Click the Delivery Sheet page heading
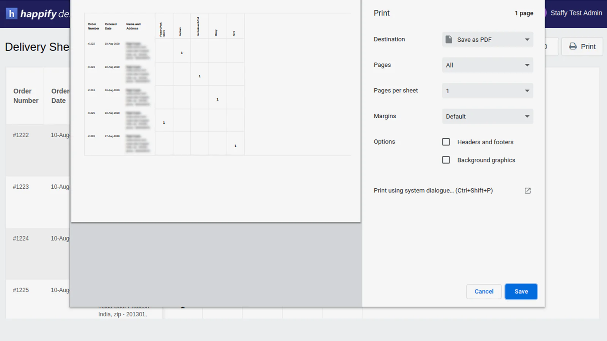Screen dimensions: 607x341 click(37, 47)
